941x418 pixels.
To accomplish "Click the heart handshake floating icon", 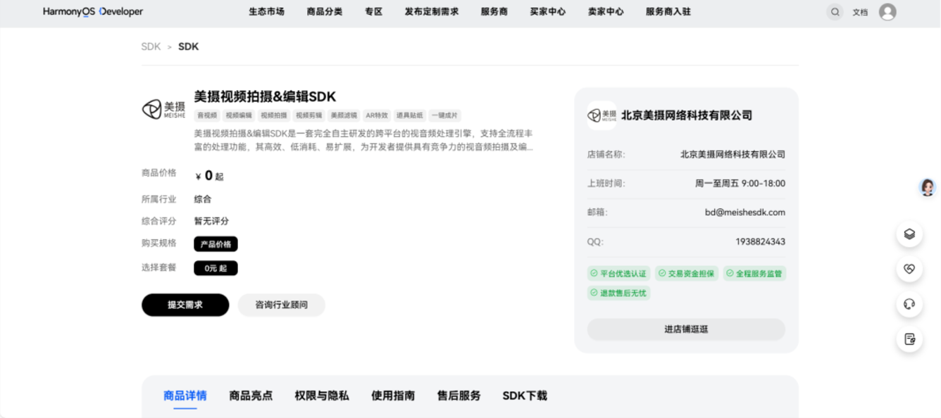I will [909, 270].
